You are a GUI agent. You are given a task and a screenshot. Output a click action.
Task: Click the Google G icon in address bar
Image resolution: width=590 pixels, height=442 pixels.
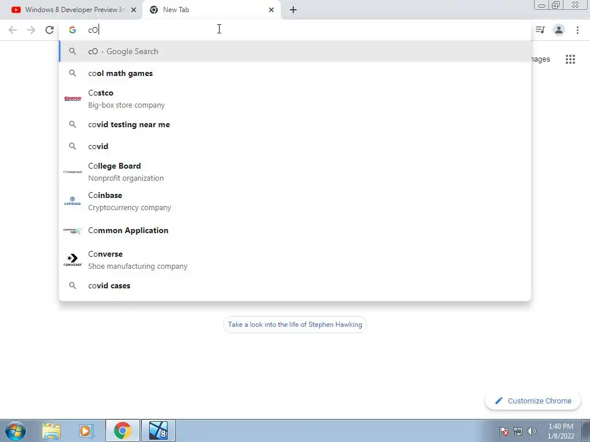pyautogui.click(x=73, y=30)
